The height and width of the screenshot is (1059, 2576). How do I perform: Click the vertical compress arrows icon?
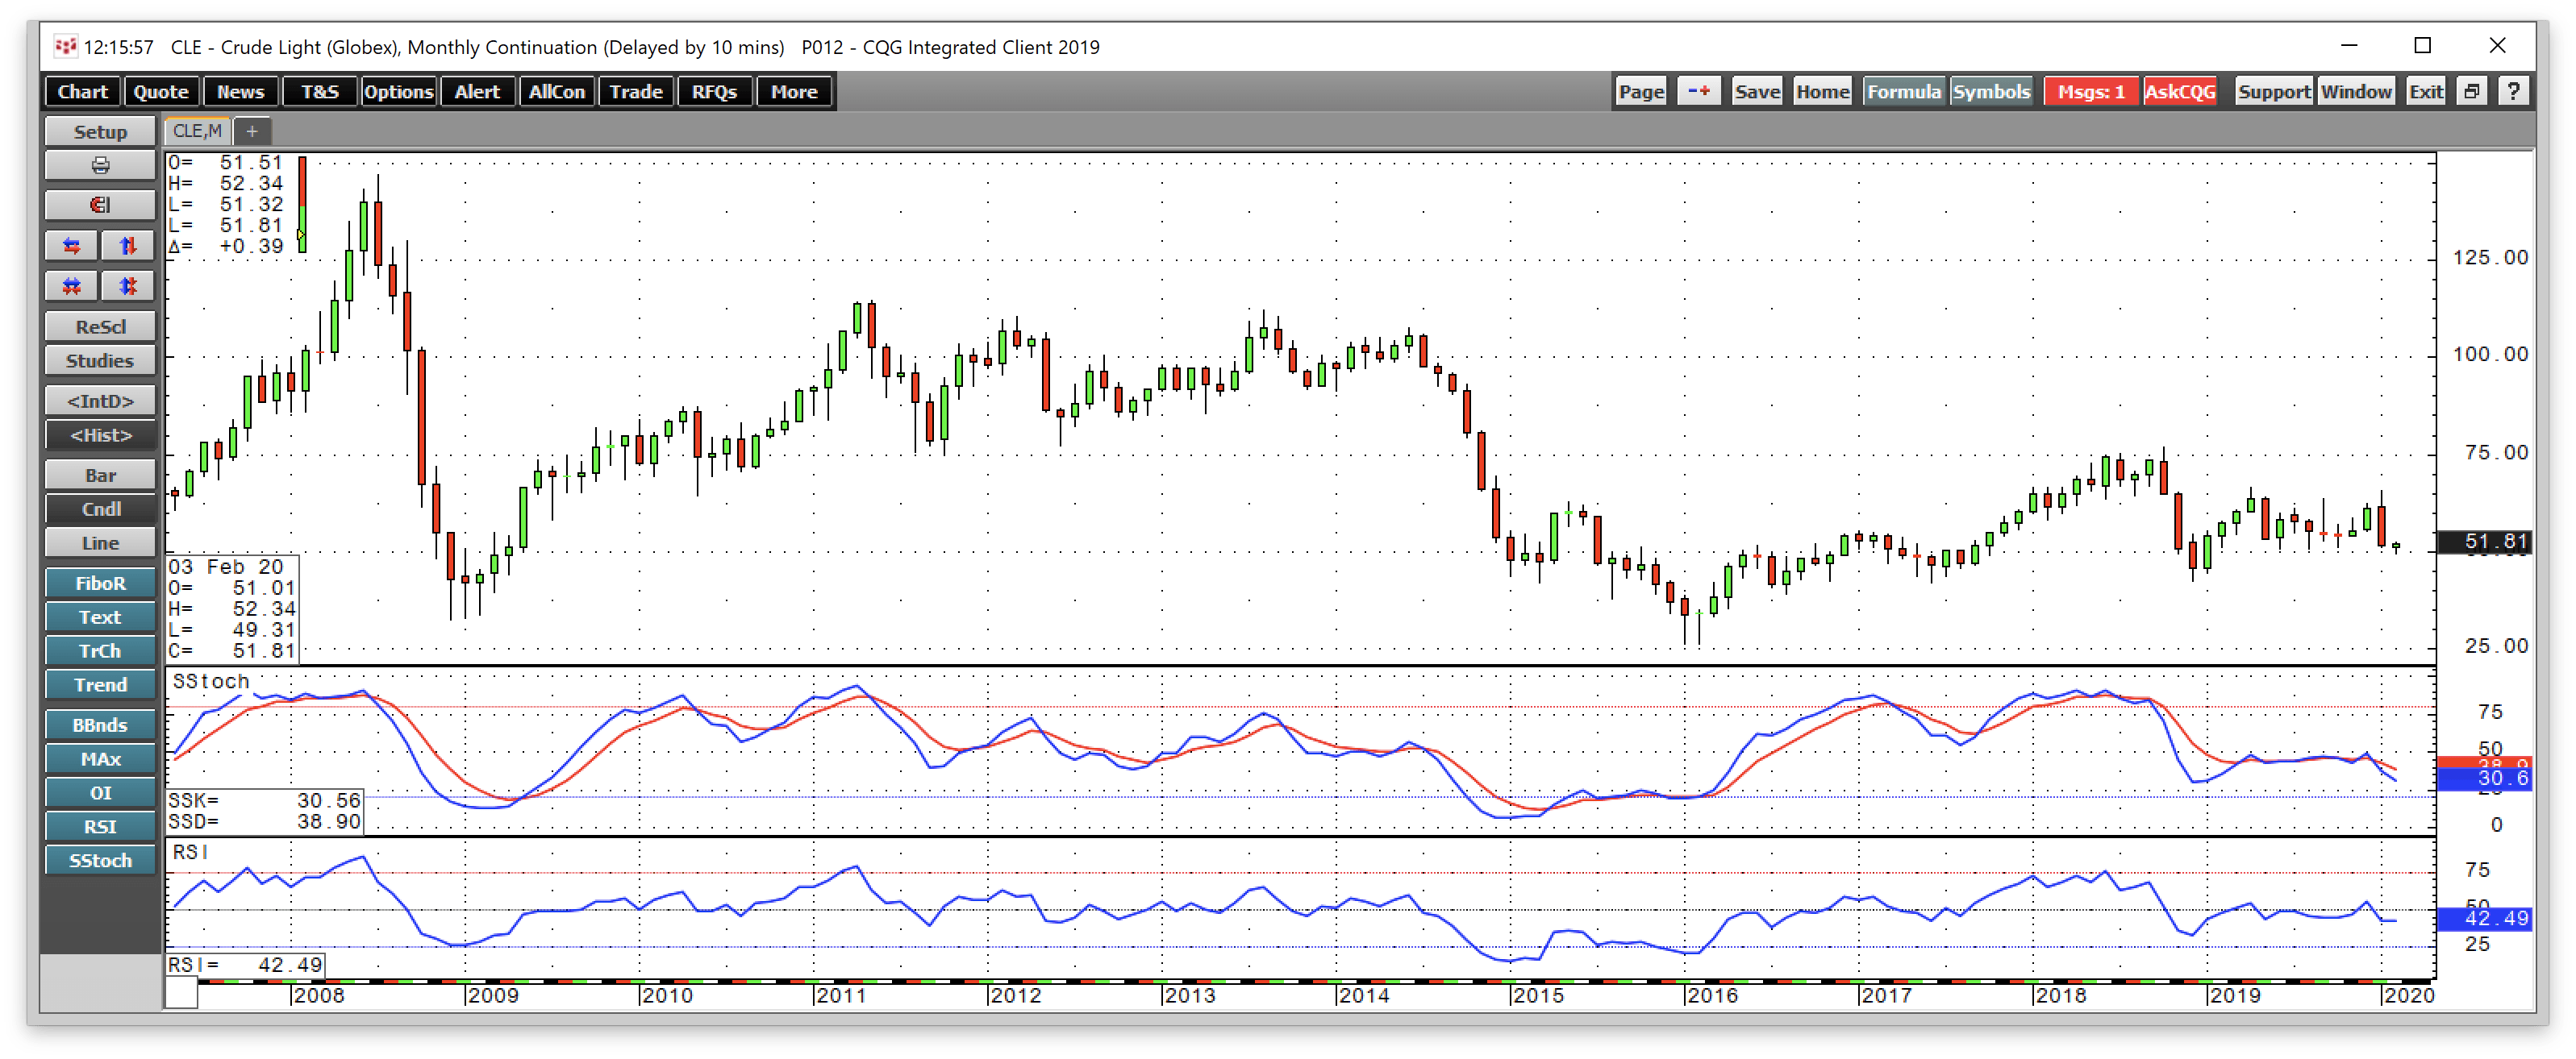click(128, 287)
